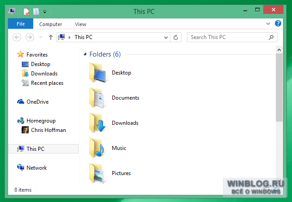Click the Music folder label
292x202 pixels.
[x=119, y=148]
